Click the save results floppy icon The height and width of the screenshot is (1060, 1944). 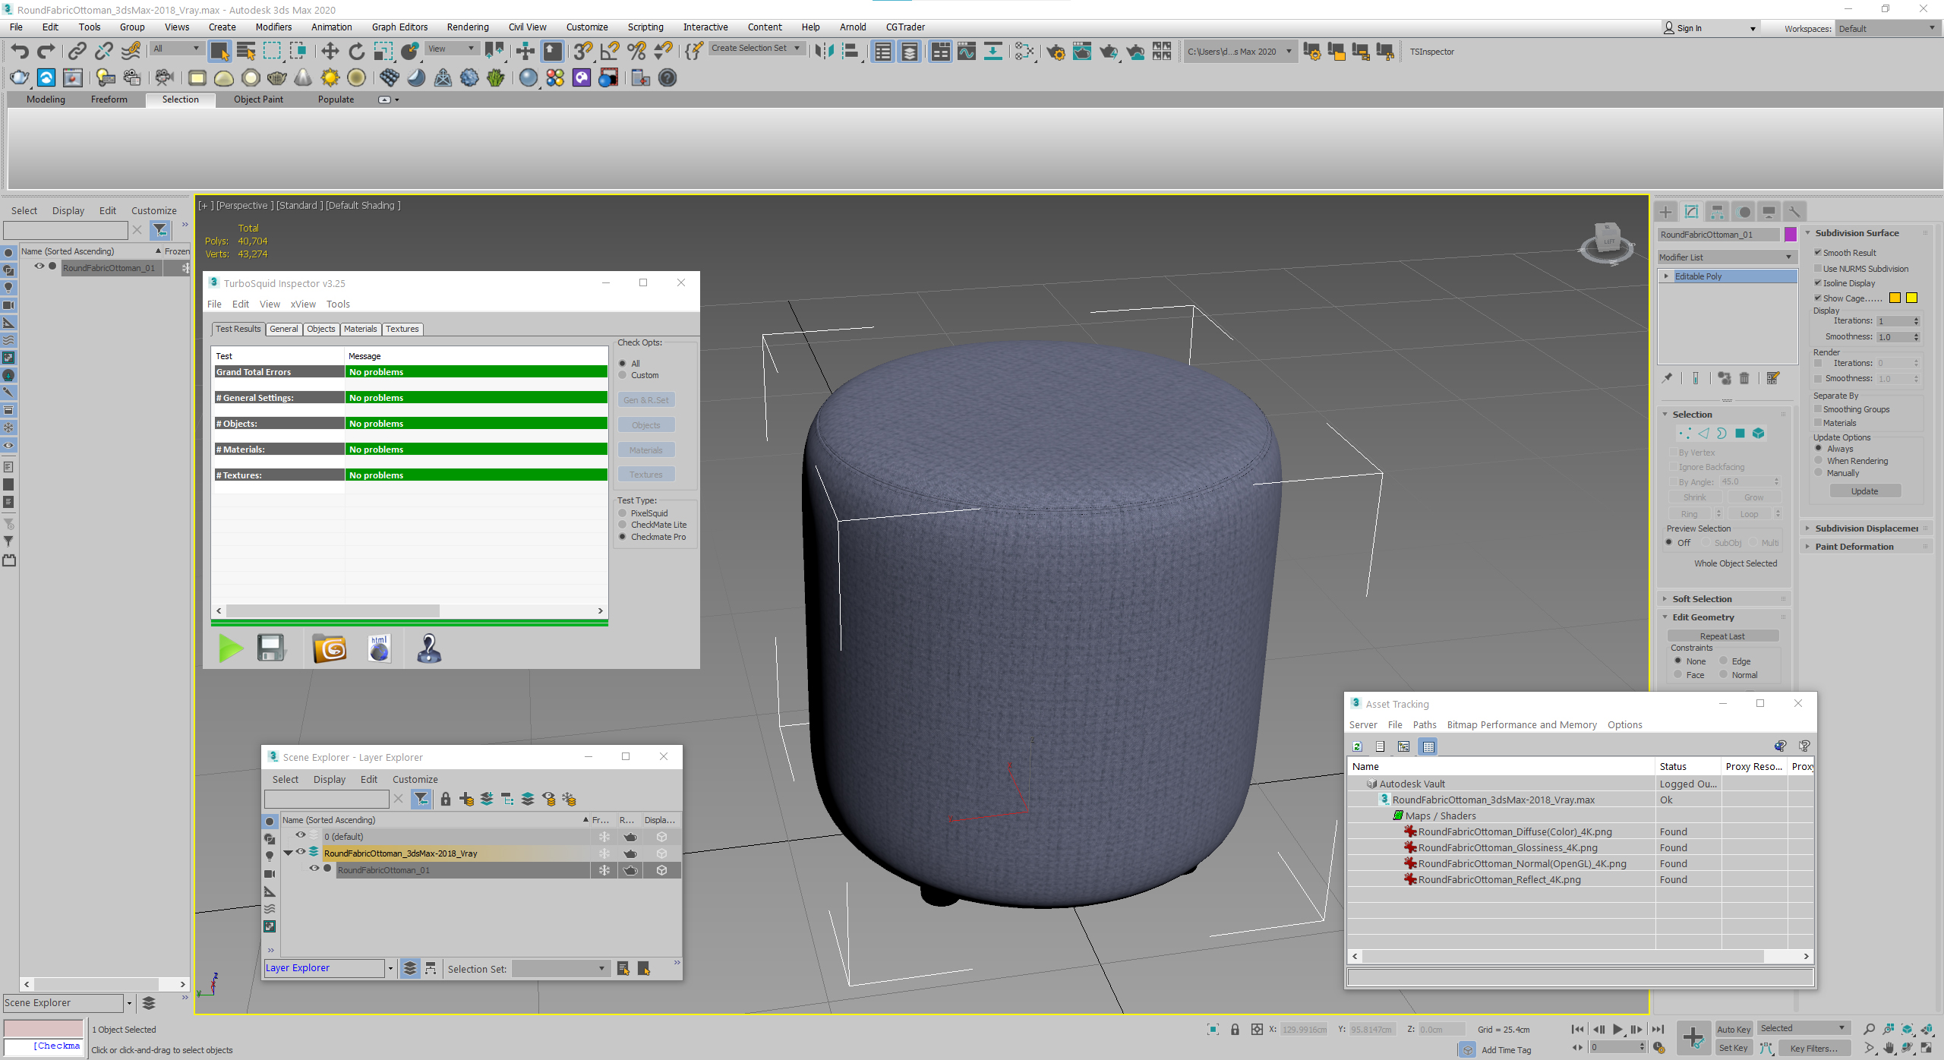271,648
